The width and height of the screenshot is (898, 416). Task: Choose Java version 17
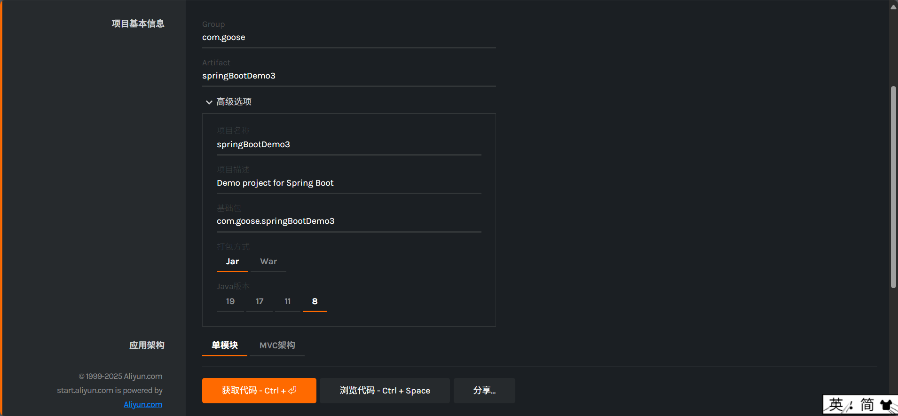260,301
